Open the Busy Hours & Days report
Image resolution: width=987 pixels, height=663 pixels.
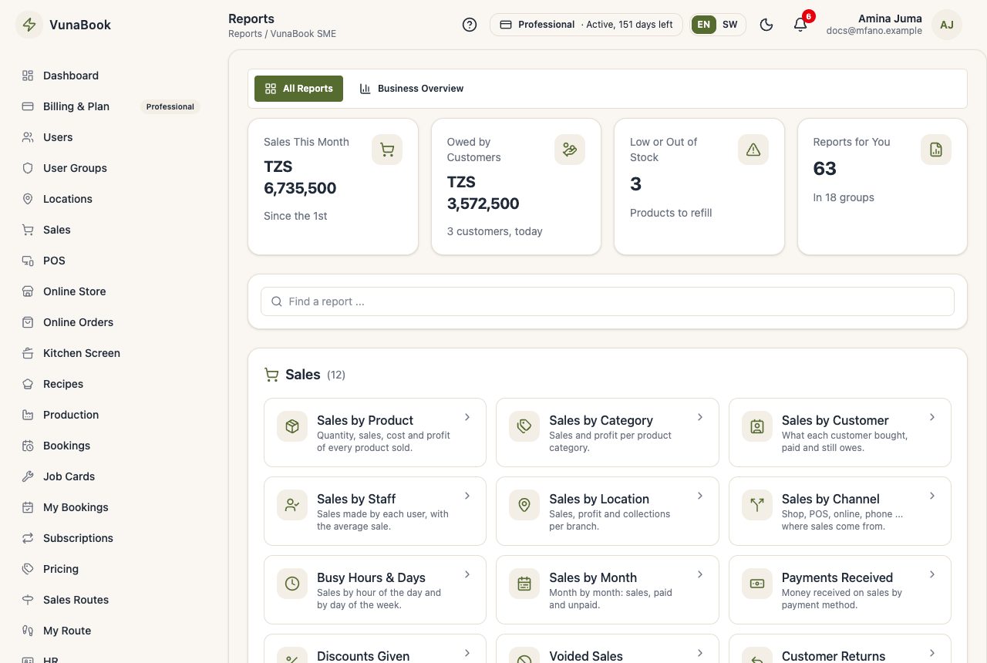coord(375,590)
